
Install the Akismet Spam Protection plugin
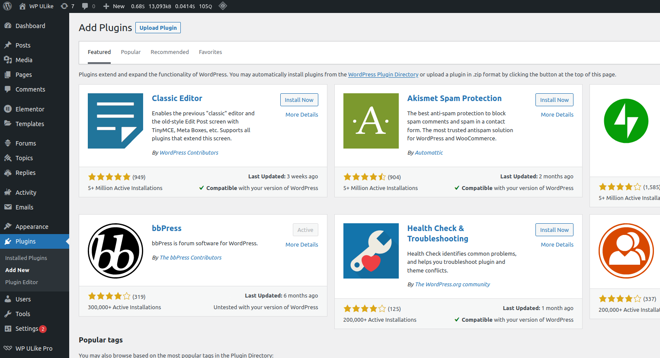554,100
